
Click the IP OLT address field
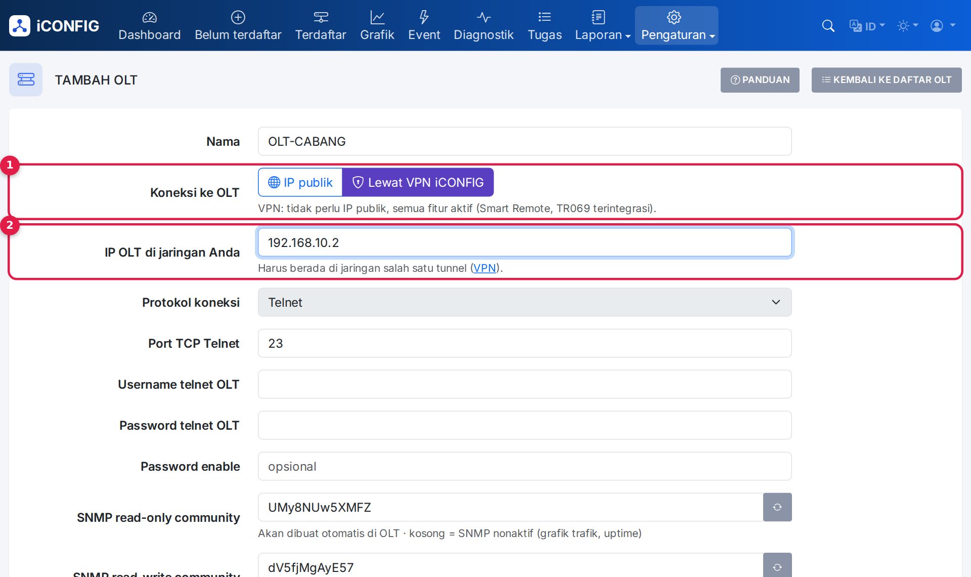(524, 242)
